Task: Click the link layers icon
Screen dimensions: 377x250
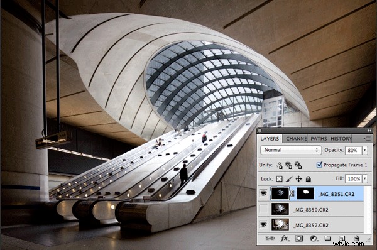Action: (x=270, y=238)
